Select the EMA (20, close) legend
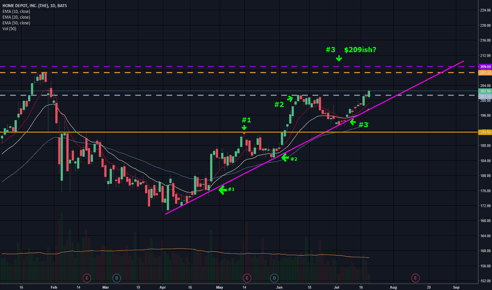 click(16, 17)
